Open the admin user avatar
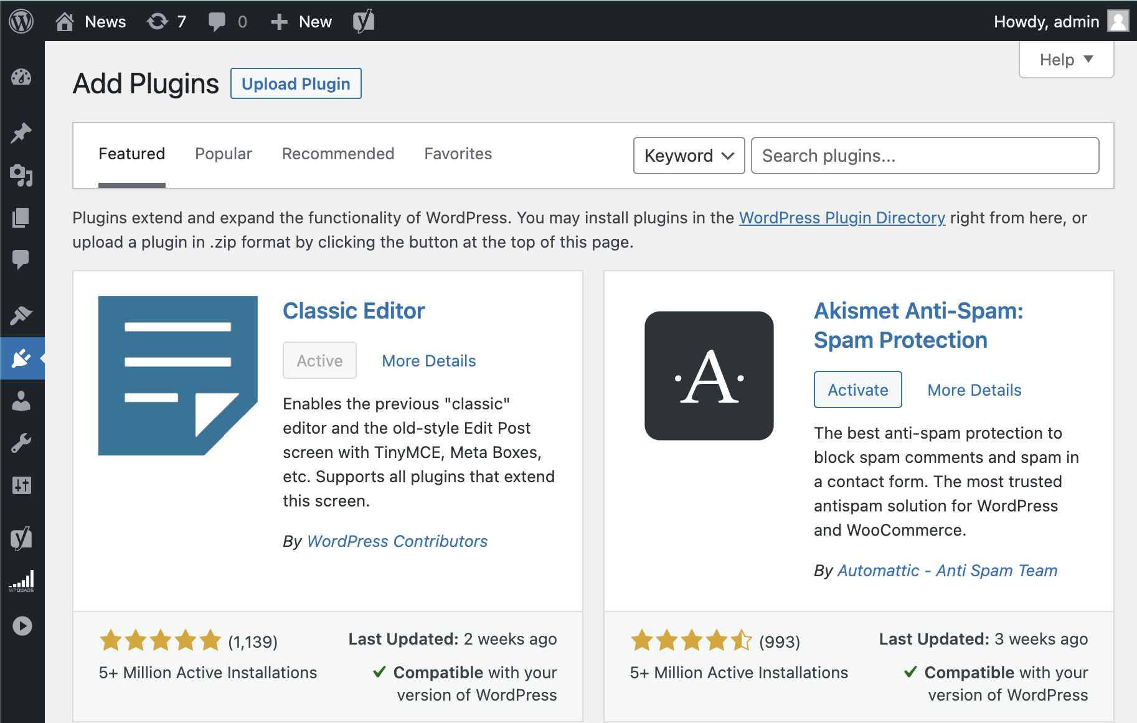Screen dimensions: 1137x723 1118,21
